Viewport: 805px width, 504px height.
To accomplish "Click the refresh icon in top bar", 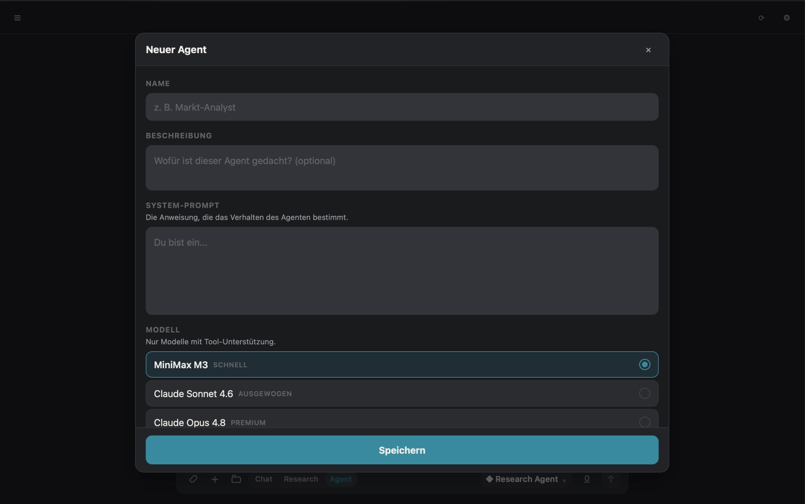I will (761, 18).
